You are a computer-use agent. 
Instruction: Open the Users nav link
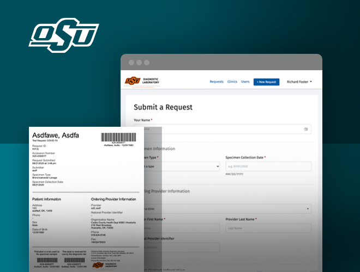click(x=245, y=82)
